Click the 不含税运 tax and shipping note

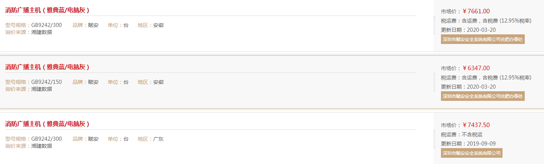[x=472, y=134]
